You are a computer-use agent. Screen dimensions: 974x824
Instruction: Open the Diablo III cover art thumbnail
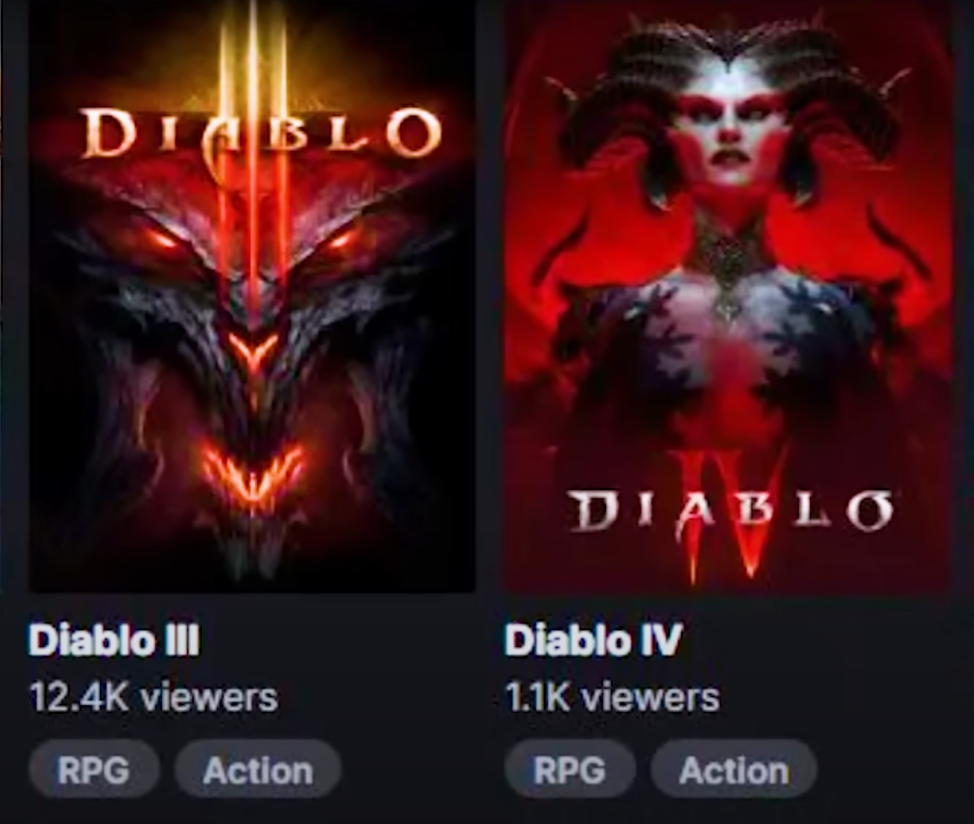[252, 296]
